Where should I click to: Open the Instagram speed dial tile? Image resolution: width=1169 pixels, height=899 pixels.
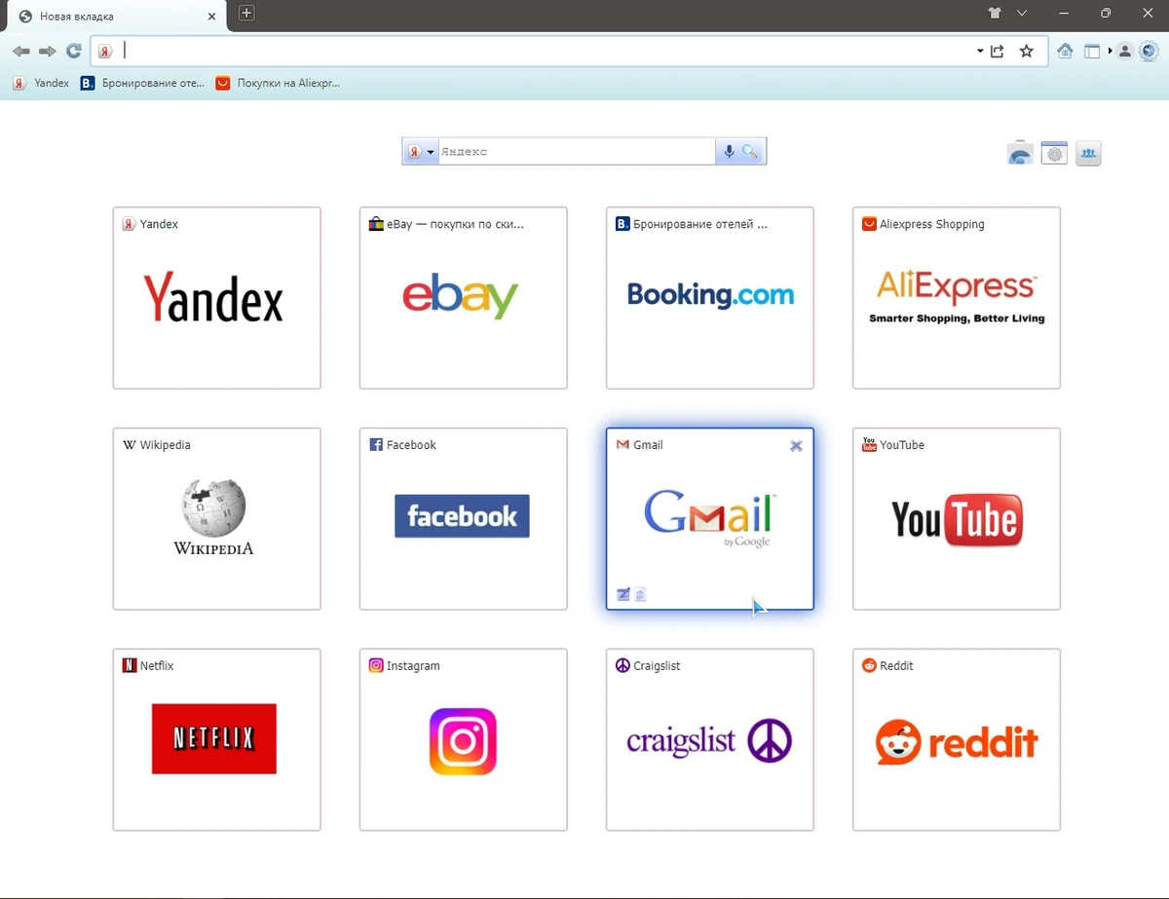tap(463, 739)
